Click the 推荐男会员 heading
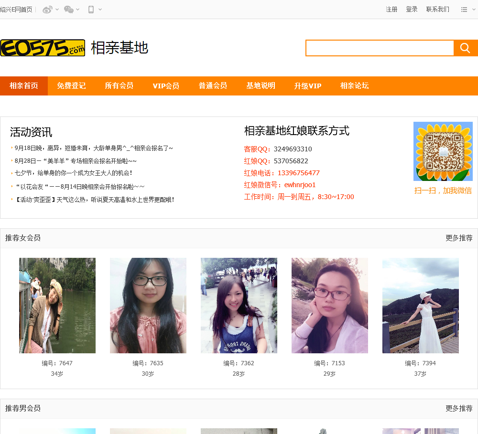The width and height of the screenshot is (478, 434). pyautogui.click(x=23, y=408)
